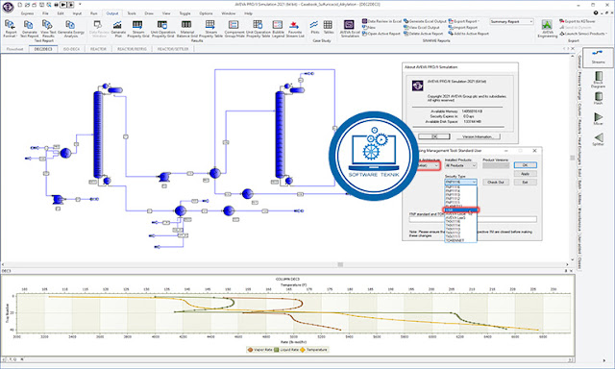Screen dimensions: 615x369
Task: Click the flowsheet horizontal scrollbar thumb
Action: tap(340, 264)
